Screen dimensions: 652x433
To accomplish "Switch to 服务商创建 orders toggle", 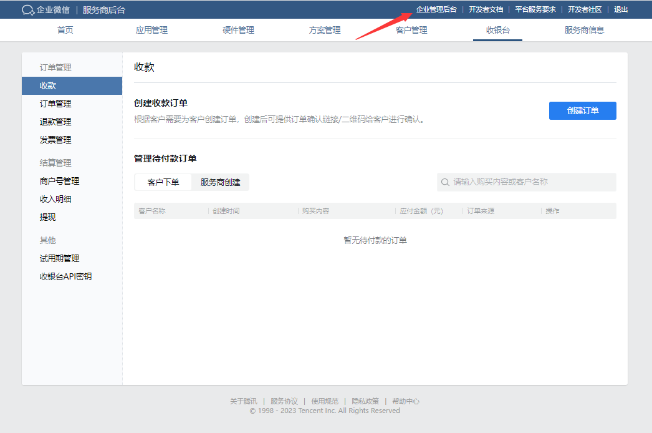I will [x=220, y=182].
